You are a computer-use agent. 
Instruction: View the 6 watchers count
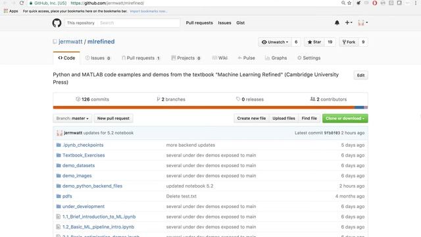click(296, 42)
